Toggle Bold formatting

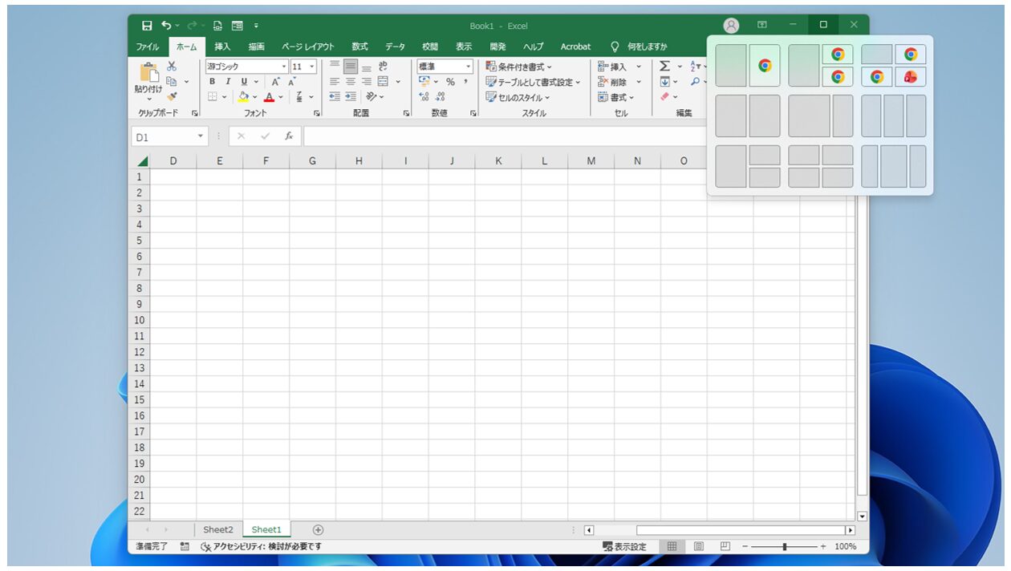[x=213, y=82]
